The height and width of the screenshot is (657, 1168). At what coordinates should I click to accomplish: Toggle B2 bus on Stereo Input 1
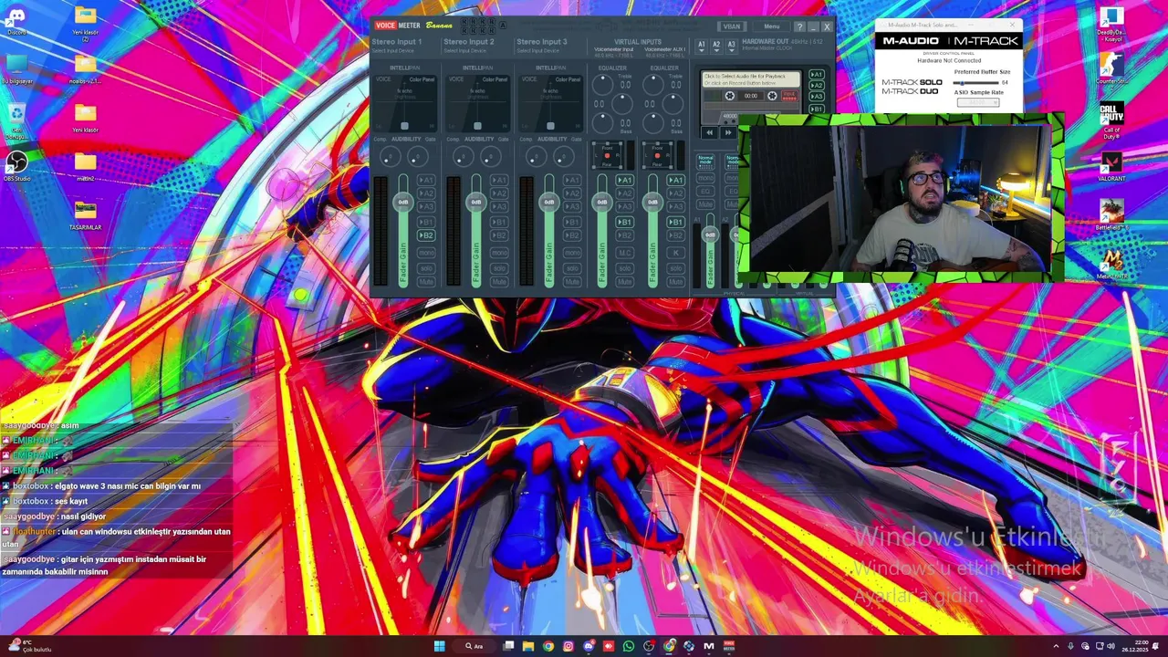click(x=426, y=235)
